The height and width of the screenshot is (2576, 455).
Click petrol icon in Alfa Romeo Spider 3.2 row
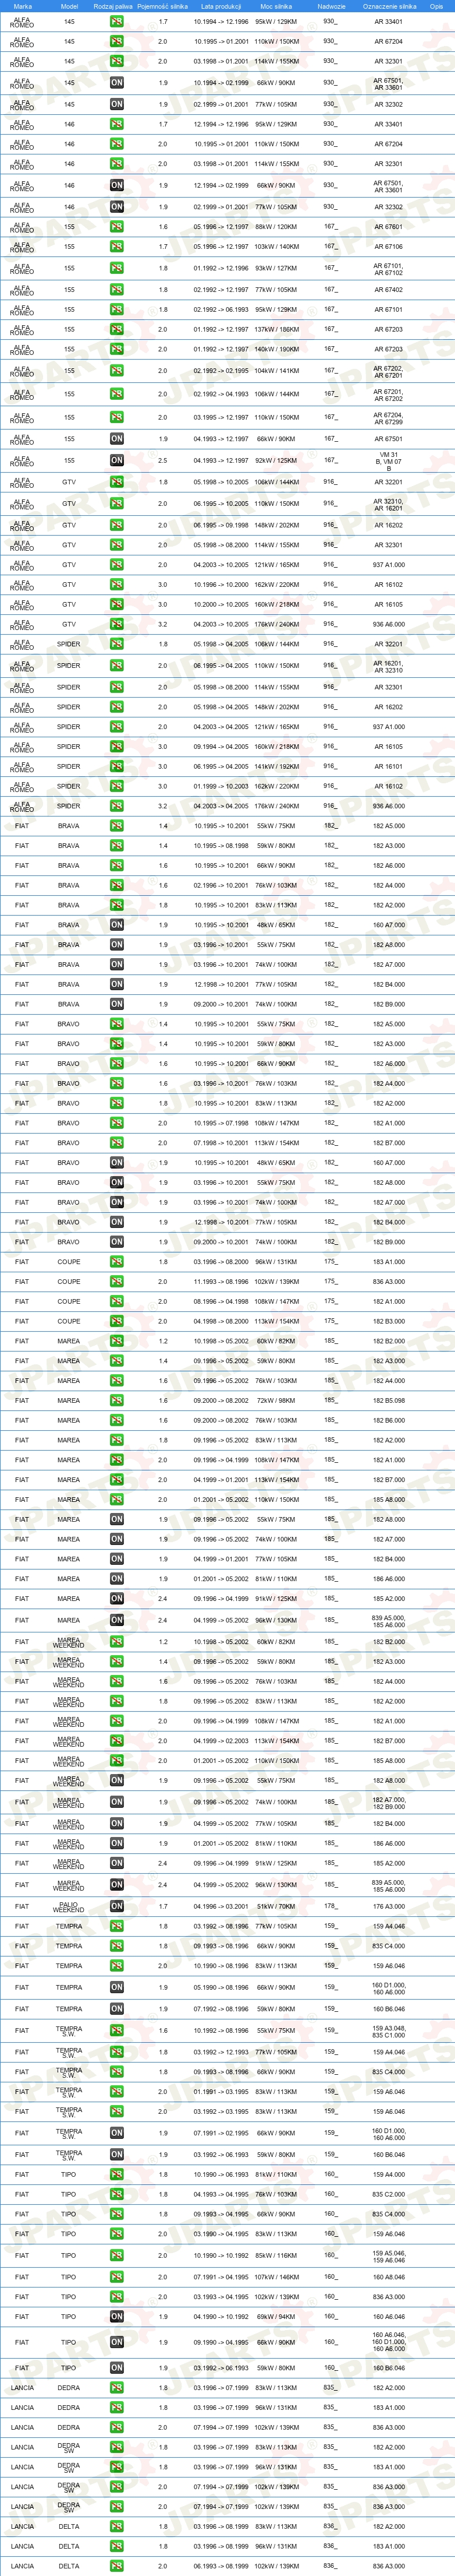(117, 806)
